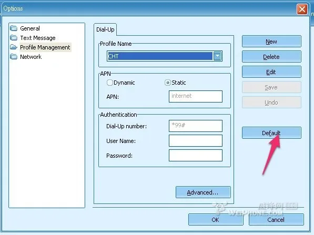The image size is (314, 235).
Task: Open the Advanced... settings
Action: pos(203,192)
